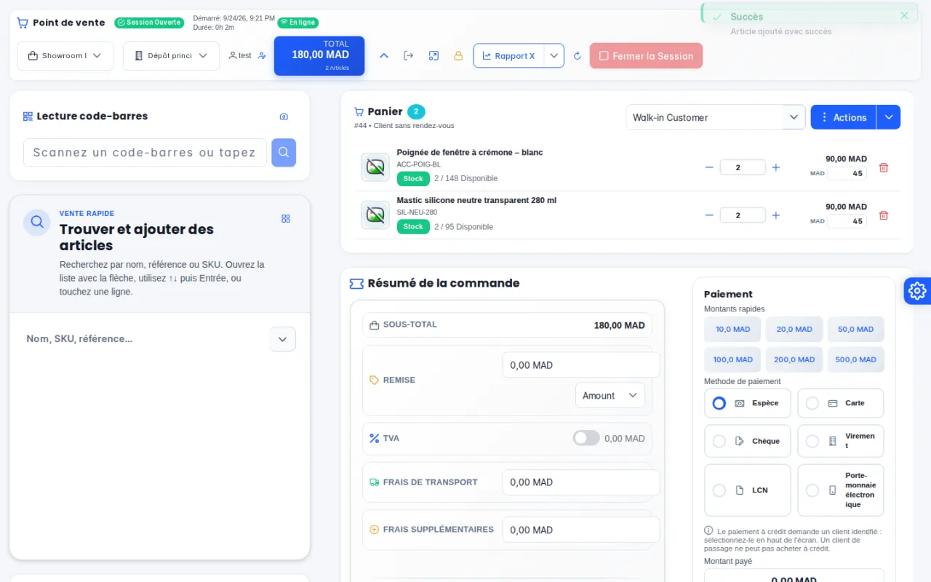The width and height of the screenshot is (931, 582).
Task: Open the Dépôt principal dropdown
Action: click(x=171, y=56)
